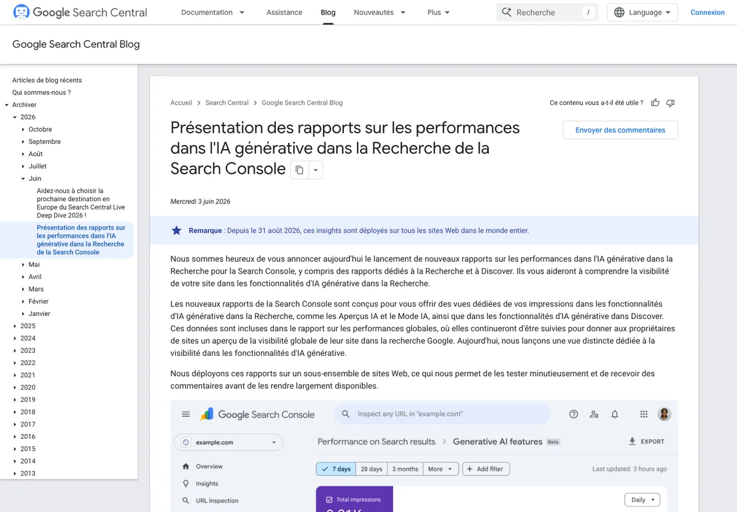Click the Insights lightbulb icon
737x512 pixels.
[x=186, y=484]
